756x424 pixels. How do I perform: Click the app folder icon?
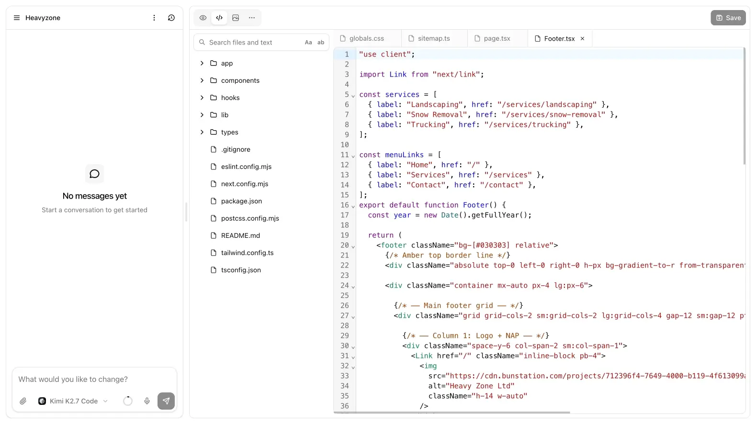tap(214, 63)
